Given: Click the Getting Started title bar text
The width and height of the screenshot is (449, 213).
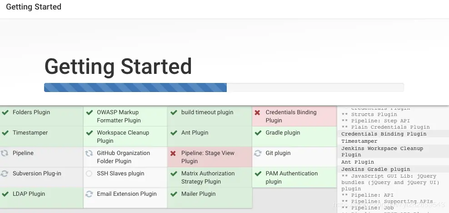Looking at the screenshot, I should click(34, 7).
